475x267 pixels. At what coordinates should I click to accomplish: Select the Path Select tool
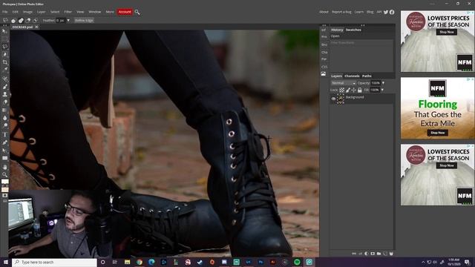click(4, 151)
